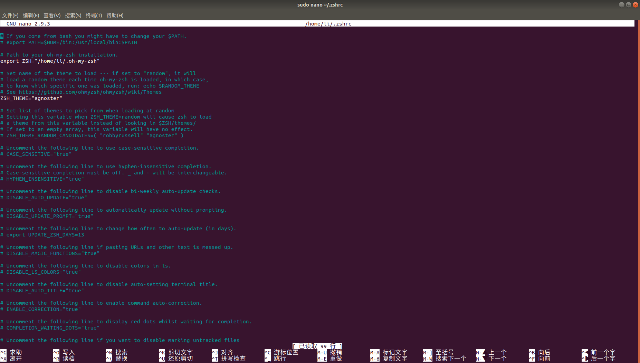The height and width of the screenshot is (363, 640).
Task: Click the ZSH_THEME agnoster line
Action: click(31, 98)
